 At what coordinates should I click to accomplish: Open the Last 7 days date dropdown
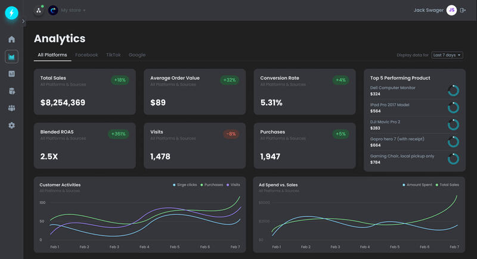[x=447, y=55]
